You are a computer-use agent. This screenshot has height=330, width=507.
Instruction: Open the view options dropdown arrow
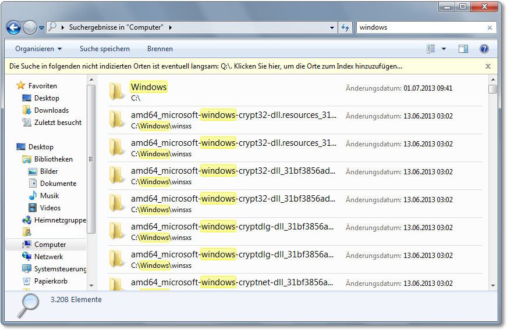pos(444,49)
